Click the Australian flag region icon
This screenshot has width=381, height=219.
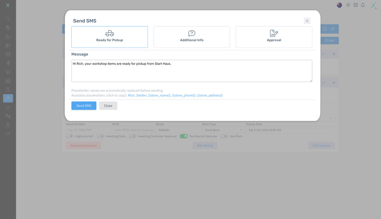tap(339, 5)
